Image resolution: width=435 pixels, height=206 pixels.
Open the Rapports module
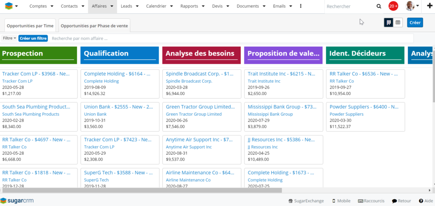(x=189, y=6)
